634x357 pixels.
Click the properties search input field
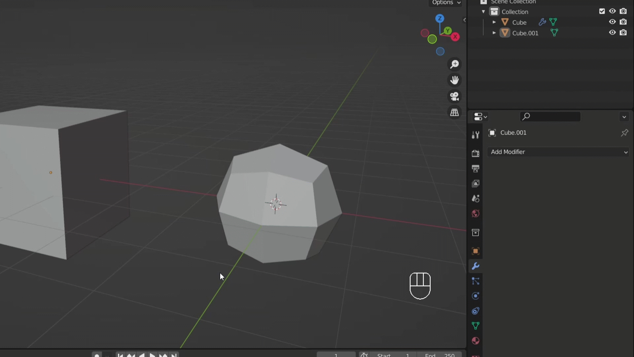[x=550, y=116]
